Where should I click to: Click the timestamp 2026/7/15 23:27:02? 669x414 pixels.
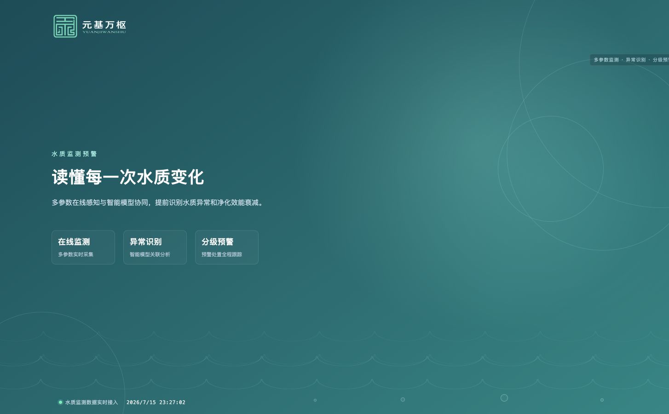[156, 402]
